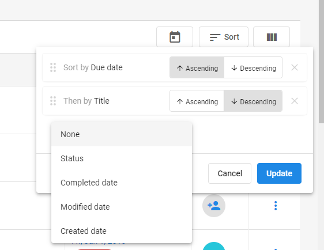The width and height of the screenshot is (324, 250).
Task: Choose None from the sort field list
Action: pos(122,134)
